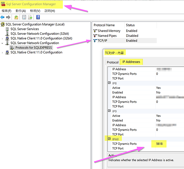Collapse the IPAll section
Image resolution: width=184 pixels, height=169 pixels.
tap(109, 139)
